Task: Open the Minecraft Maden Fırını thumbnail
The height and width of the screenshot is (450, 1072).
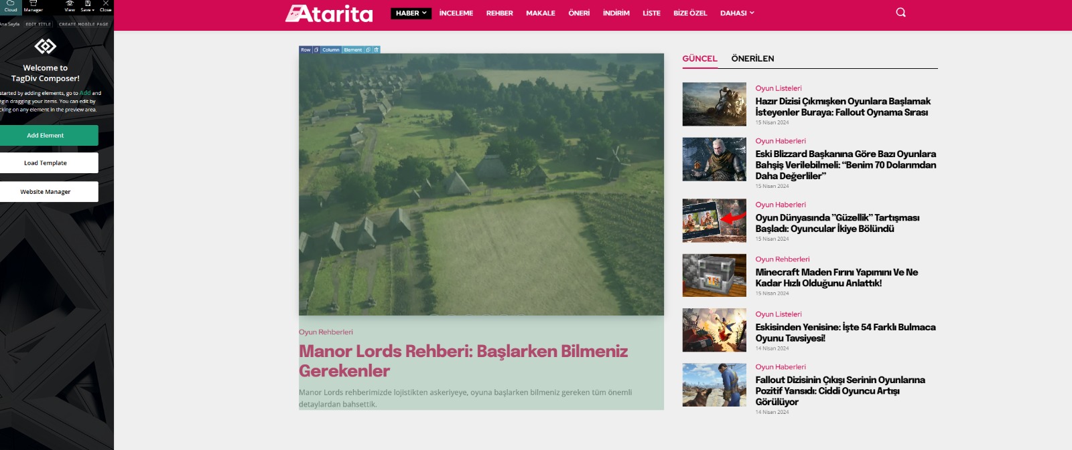Action: click(714, 275)
